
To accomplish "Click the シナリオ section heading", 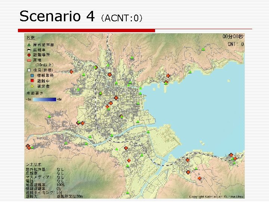I will [34, 164].
